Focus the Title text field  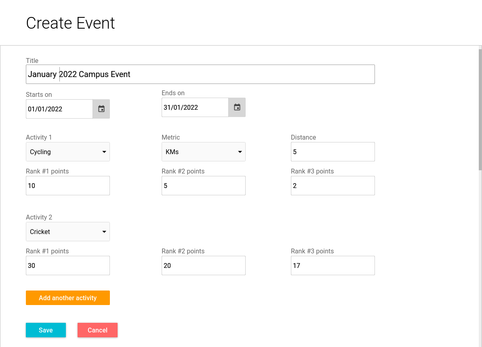click(x=200, y=74)
